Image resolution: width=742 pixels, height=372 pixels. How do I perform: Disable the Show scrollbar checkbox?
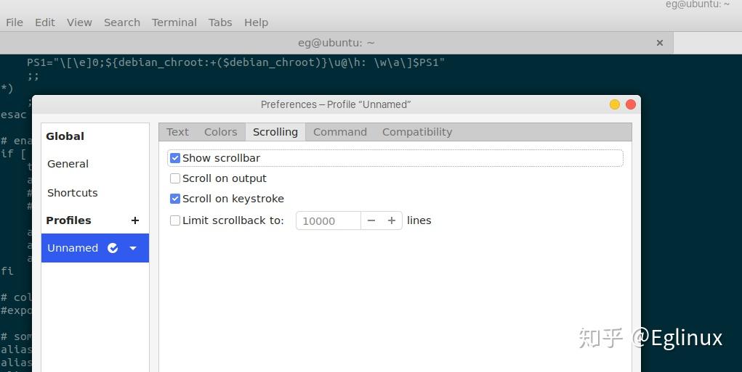click(x=175, y=158)
